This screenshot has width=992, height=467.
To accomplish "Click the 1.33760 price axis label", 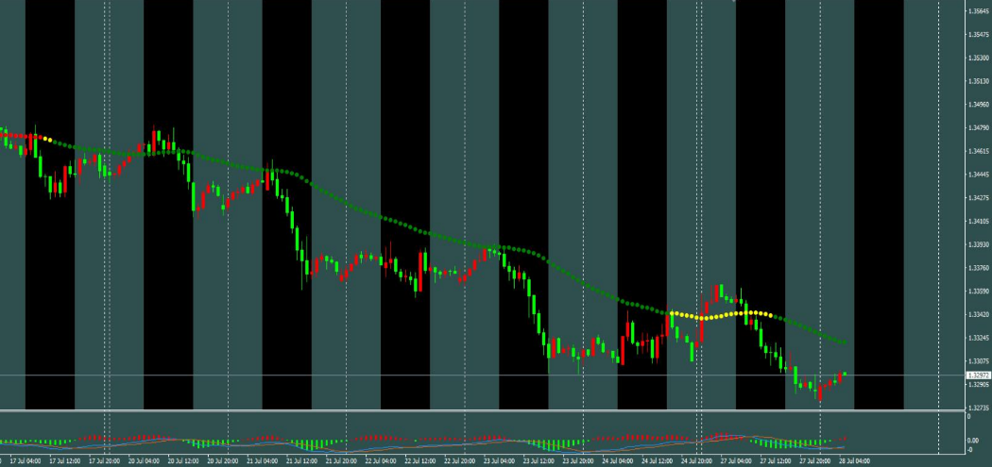I will [979, 268].
